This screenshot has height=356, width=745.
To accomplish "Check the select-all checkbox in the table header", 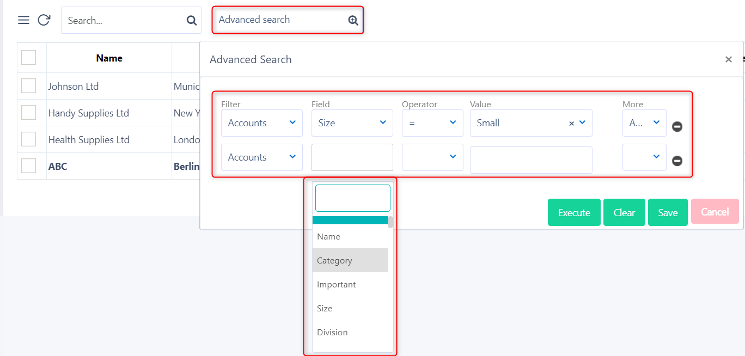I will (x=28, y=57).
